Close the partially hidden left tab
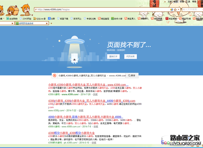This screenshot has width=203, height=148. coord(12,24)
